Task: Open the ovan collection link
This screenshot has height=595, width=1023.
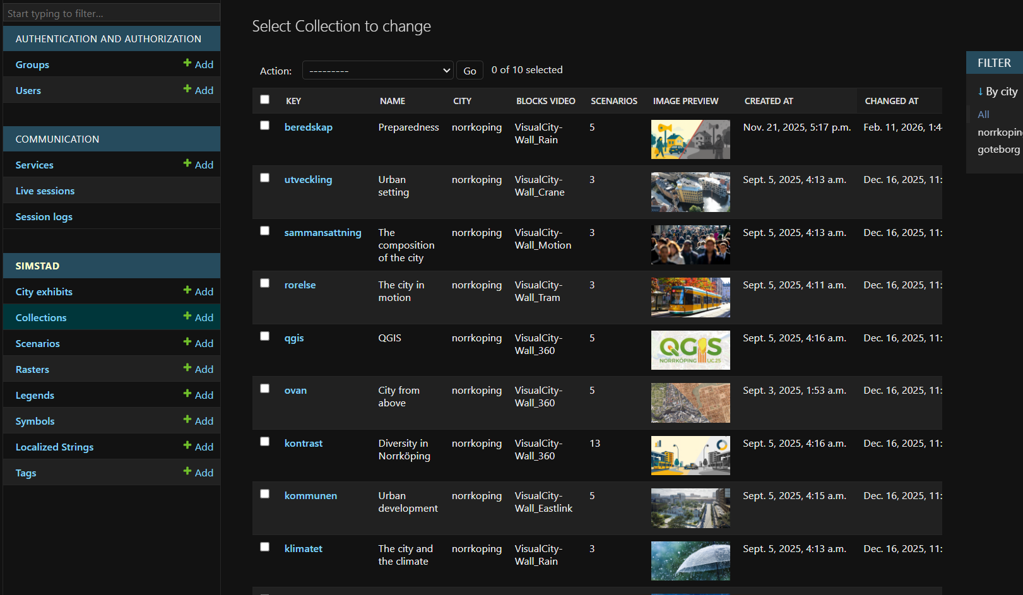Action: (295, 390)
